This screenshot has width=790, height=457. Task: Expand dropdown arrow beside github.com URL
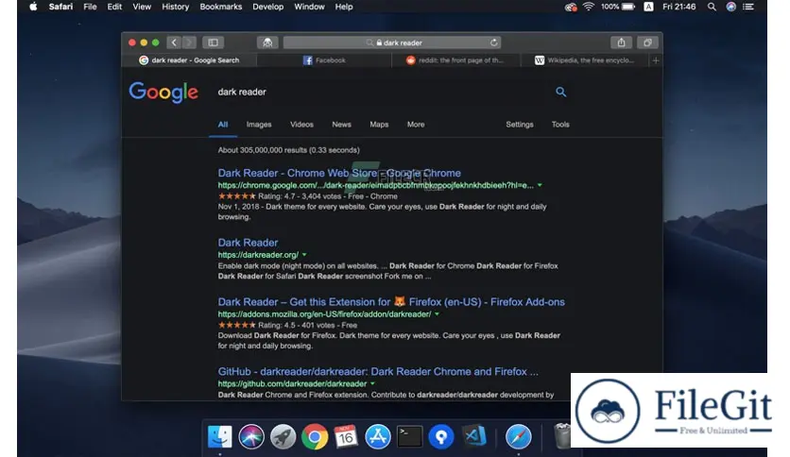(x=372, y=383)
